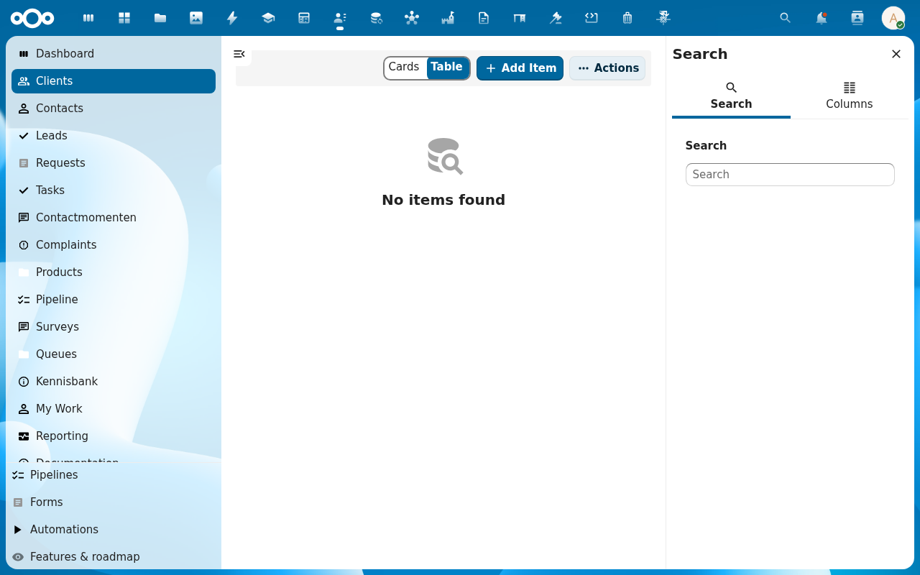
Task: Open Pipelines settings entry
Action: tap(111, 475)
